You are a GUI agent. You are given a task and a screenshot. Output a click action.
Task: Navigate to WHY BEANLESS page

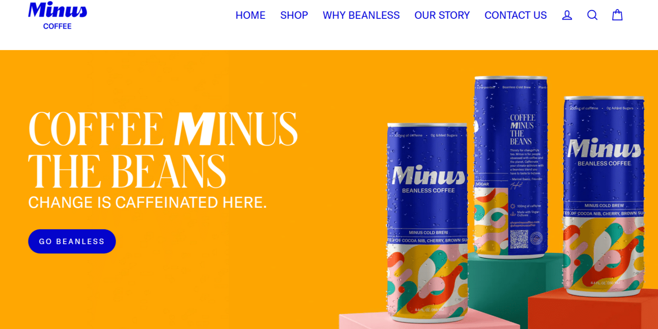click(361, 15)
